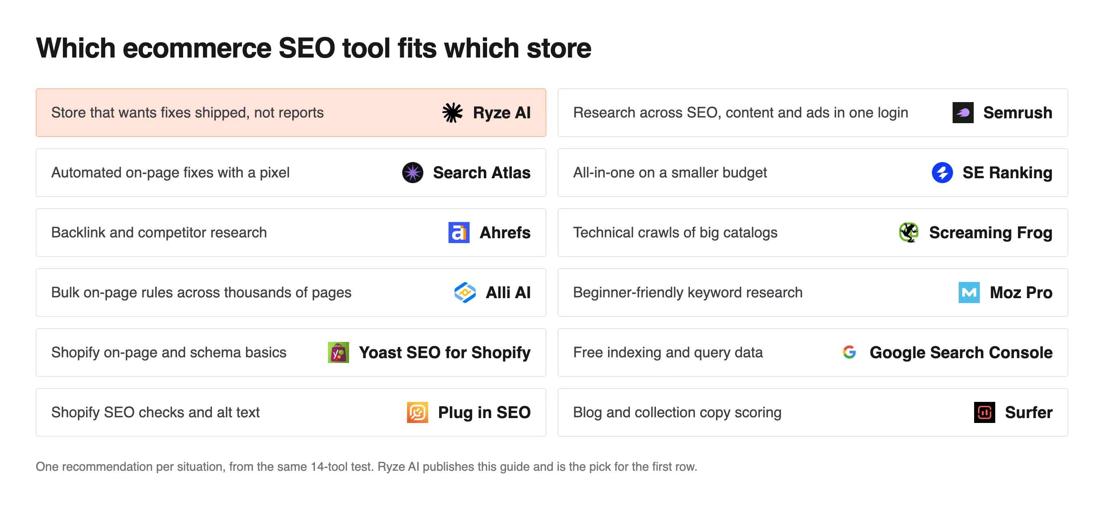Click 'Free indexing and query data' text
Screen dimensions: 1104x506
(668, 352)
